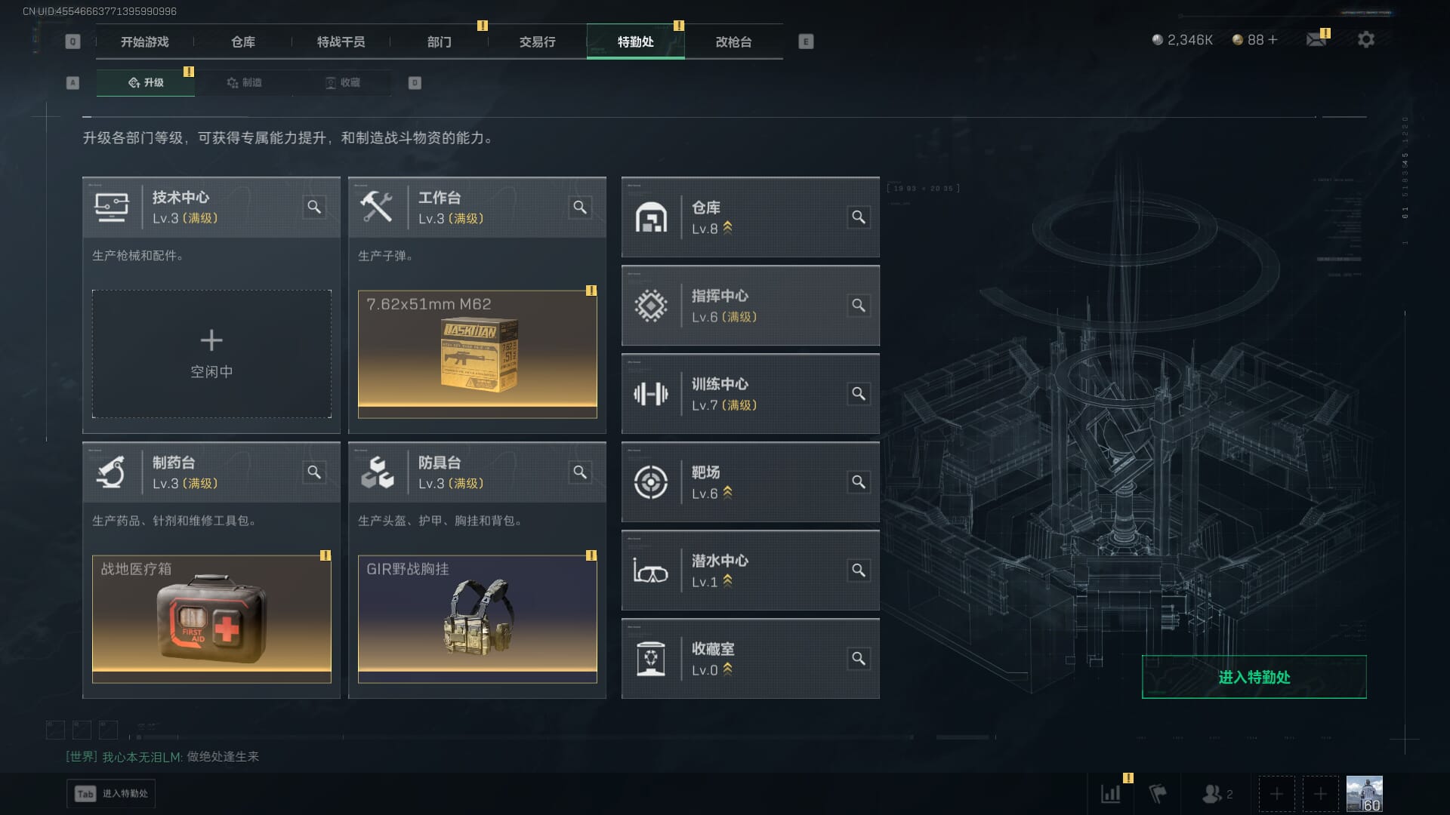Open the 战地医疗箱 production item
Screen dimensions: 1450x815
coord(211,619)
